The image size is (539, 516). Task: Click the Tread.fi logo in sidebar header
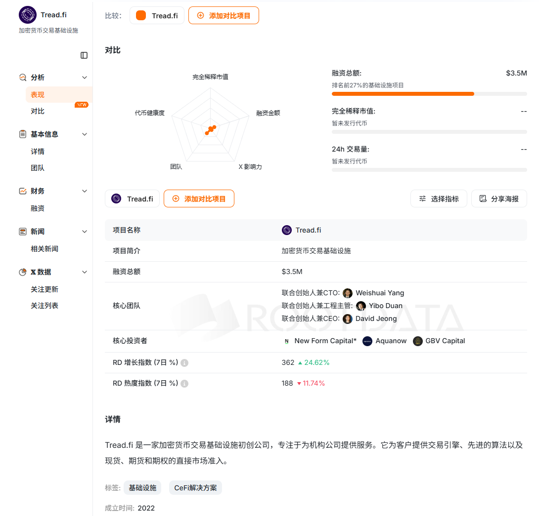pyautogui.click(x=28, y=15)
